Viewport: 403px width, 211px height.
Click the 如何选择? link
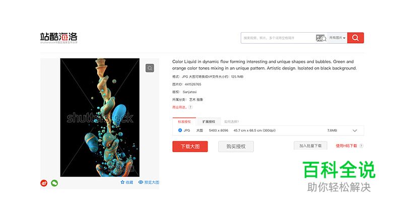[231, 122]
